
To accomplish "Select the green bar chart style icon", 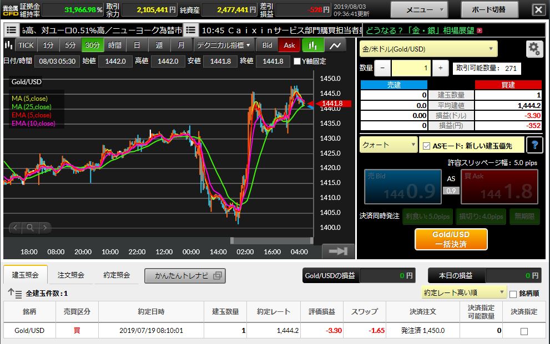I will [312, 45].
